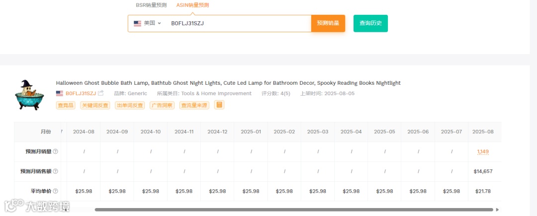The image size is (537, 216).
Task: Click the 预测销量 button
Action: [328, 23]
